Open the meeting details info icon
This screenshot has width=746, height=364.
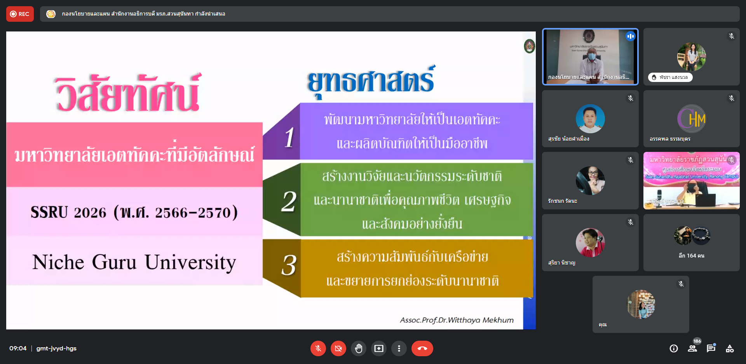click(x=674, y=348)
